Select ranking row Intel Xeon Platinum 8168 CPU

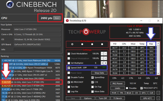click(31, 60)
